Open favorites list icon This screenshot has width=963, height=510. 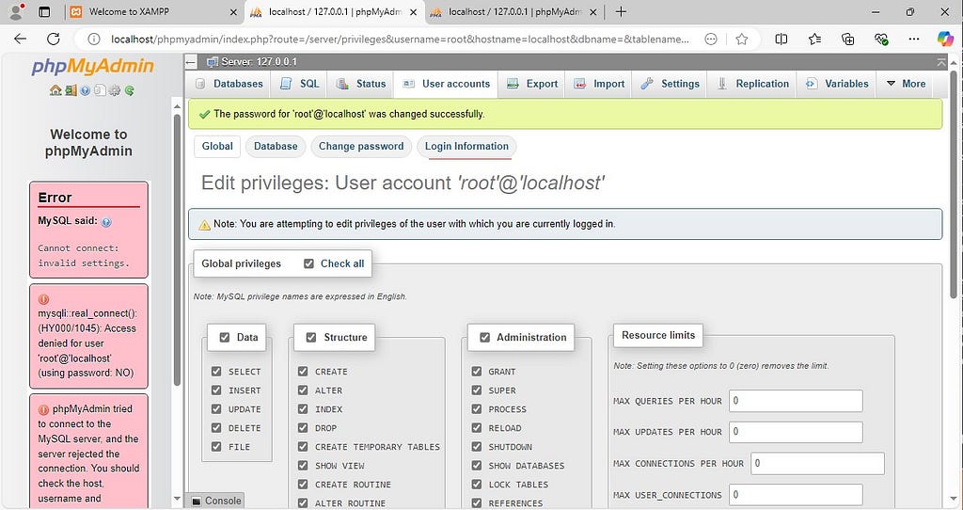(815, 40)
